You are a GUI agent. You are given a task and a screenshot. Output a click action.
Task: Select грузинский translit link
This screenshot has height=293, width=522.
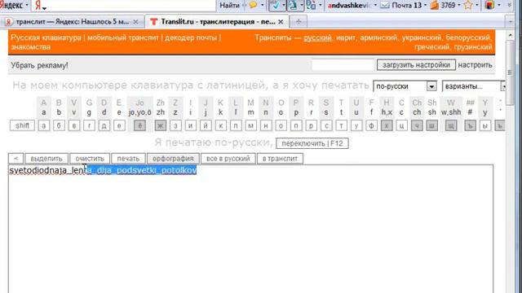click(472, 47)
